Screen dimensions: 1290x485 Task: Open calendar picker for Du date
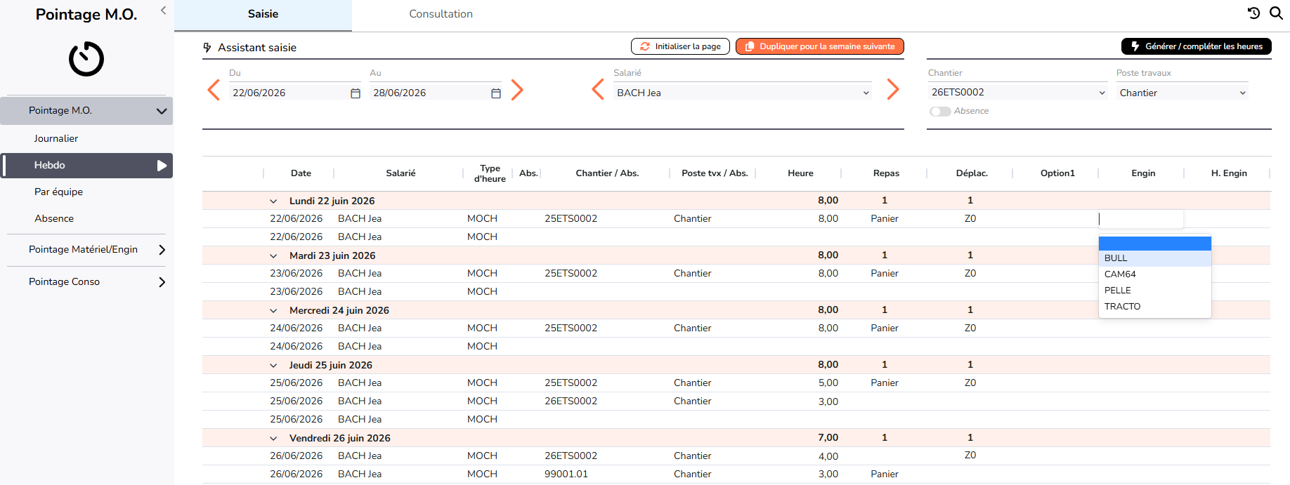tap(356, 93)
